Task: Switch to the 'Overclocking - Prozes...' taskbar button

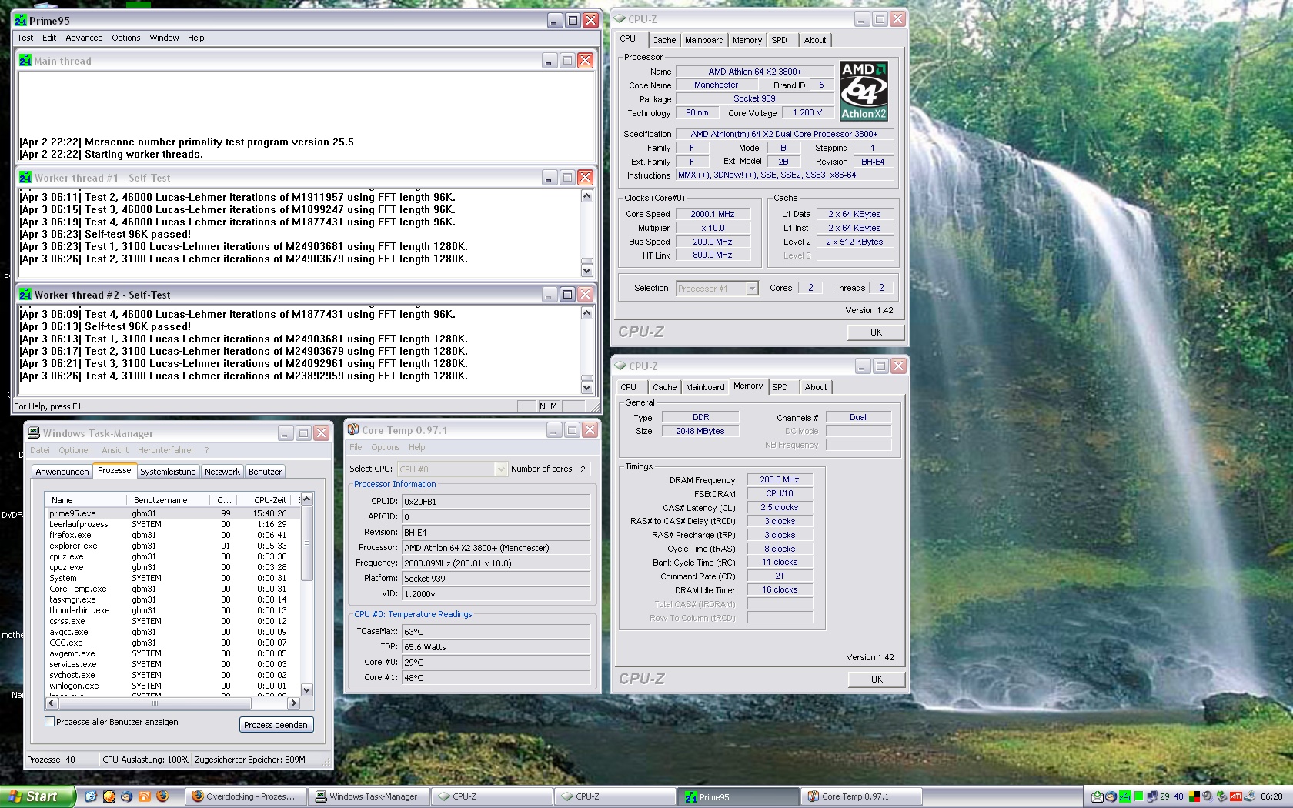Action: [245, 796]
